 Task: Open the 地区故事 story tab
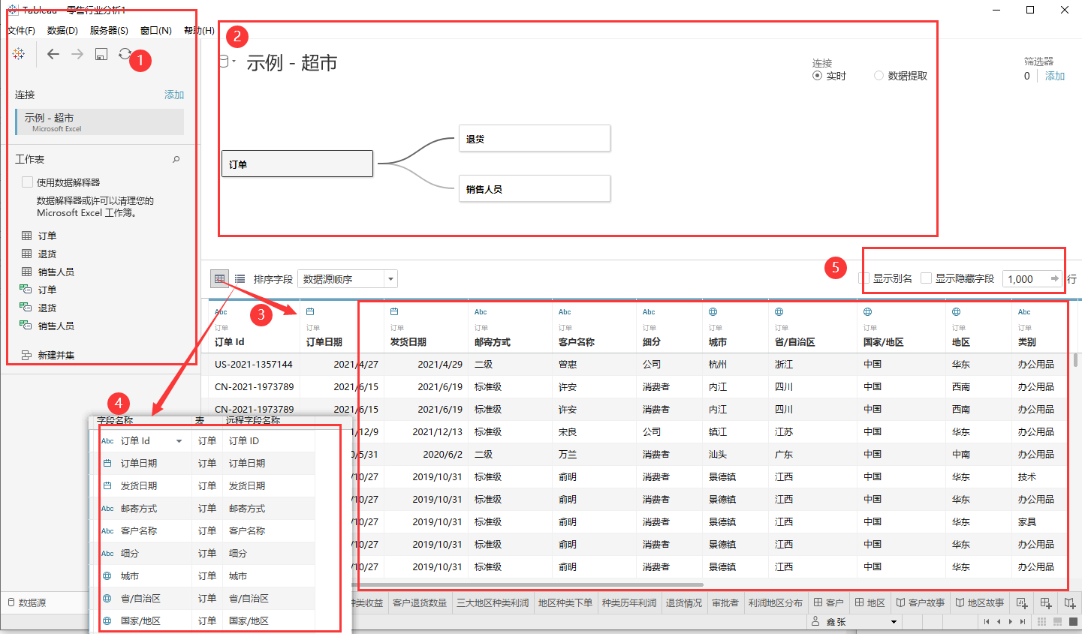click(x=980, y=602)
